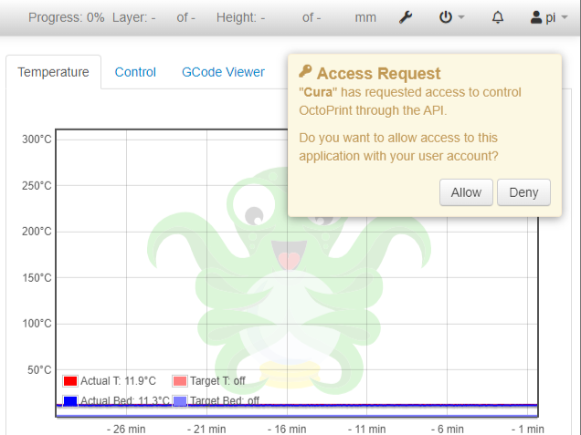Switch to the Control tab
Screen dimensions: 581x435
135,72
